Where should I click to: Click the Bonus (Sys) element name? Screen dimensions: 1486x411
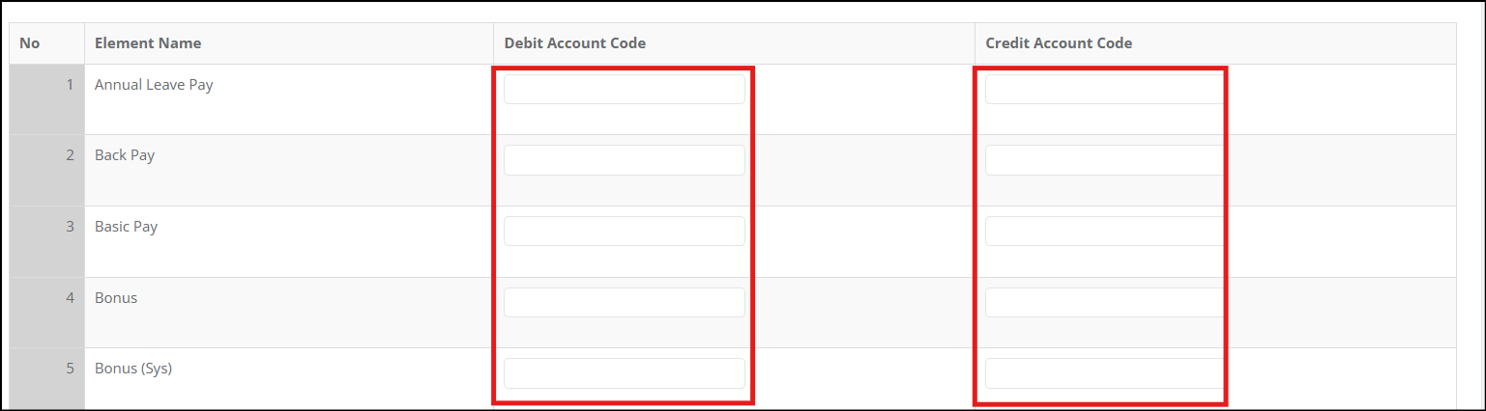coord(133,369)
